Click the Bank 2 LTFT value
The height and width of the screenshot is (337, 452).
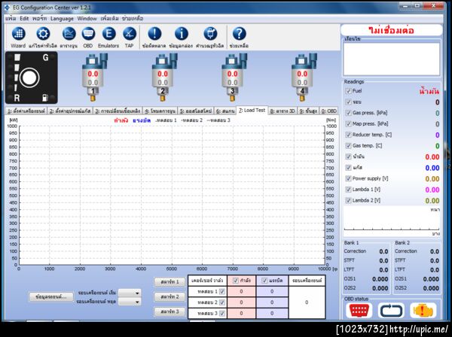coord(435,270)
